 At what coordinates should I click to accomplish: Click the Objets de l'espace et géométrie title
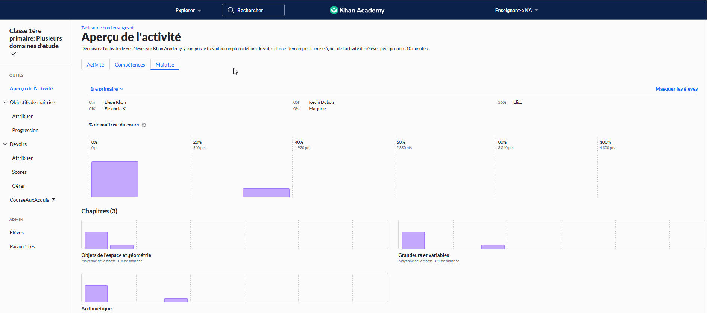[x=116, y=255]
